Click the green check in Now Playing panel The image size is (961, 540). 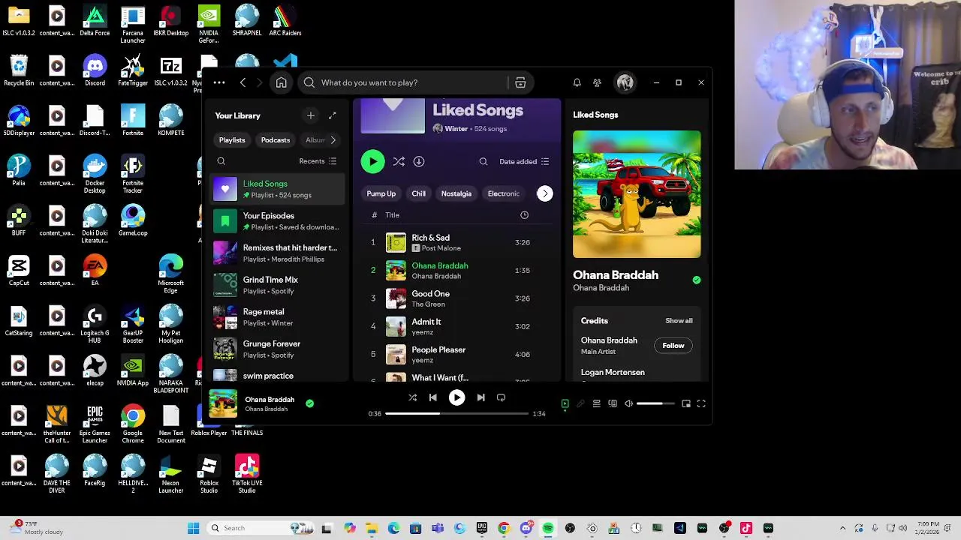point(697,280)
